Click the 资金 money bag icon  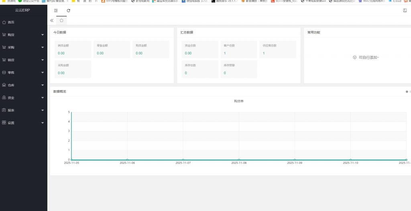point(4,98)
